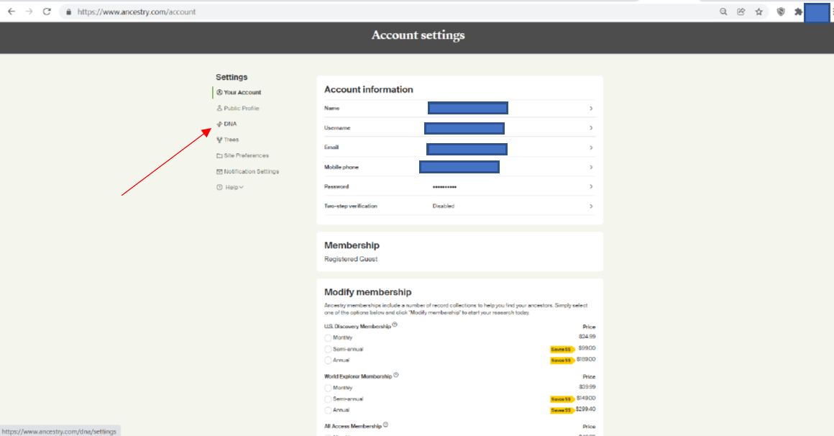Go back using the browser back arrow

pos(12,12)
